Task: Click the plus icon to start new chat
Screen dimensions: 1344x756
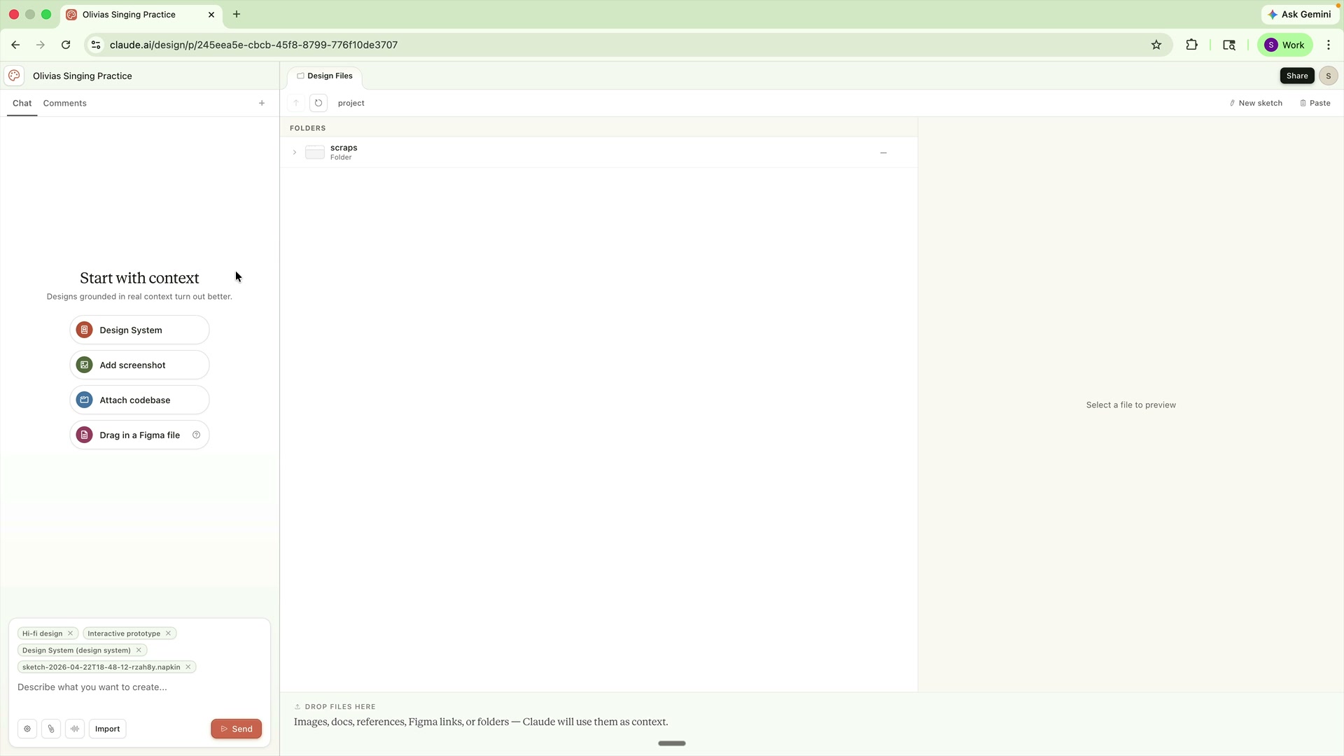Action: coord(262,103)
